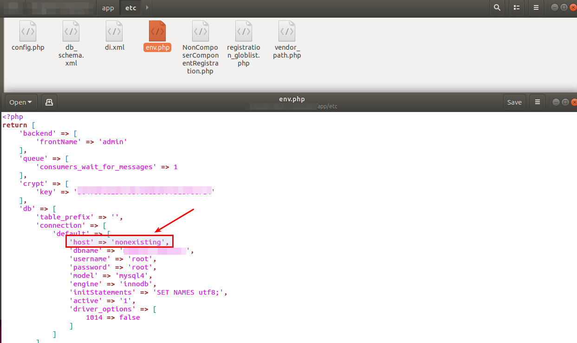Click the registration_globlist.php file icon
This screenshot has width=577, height=343.
pos(243,36)
